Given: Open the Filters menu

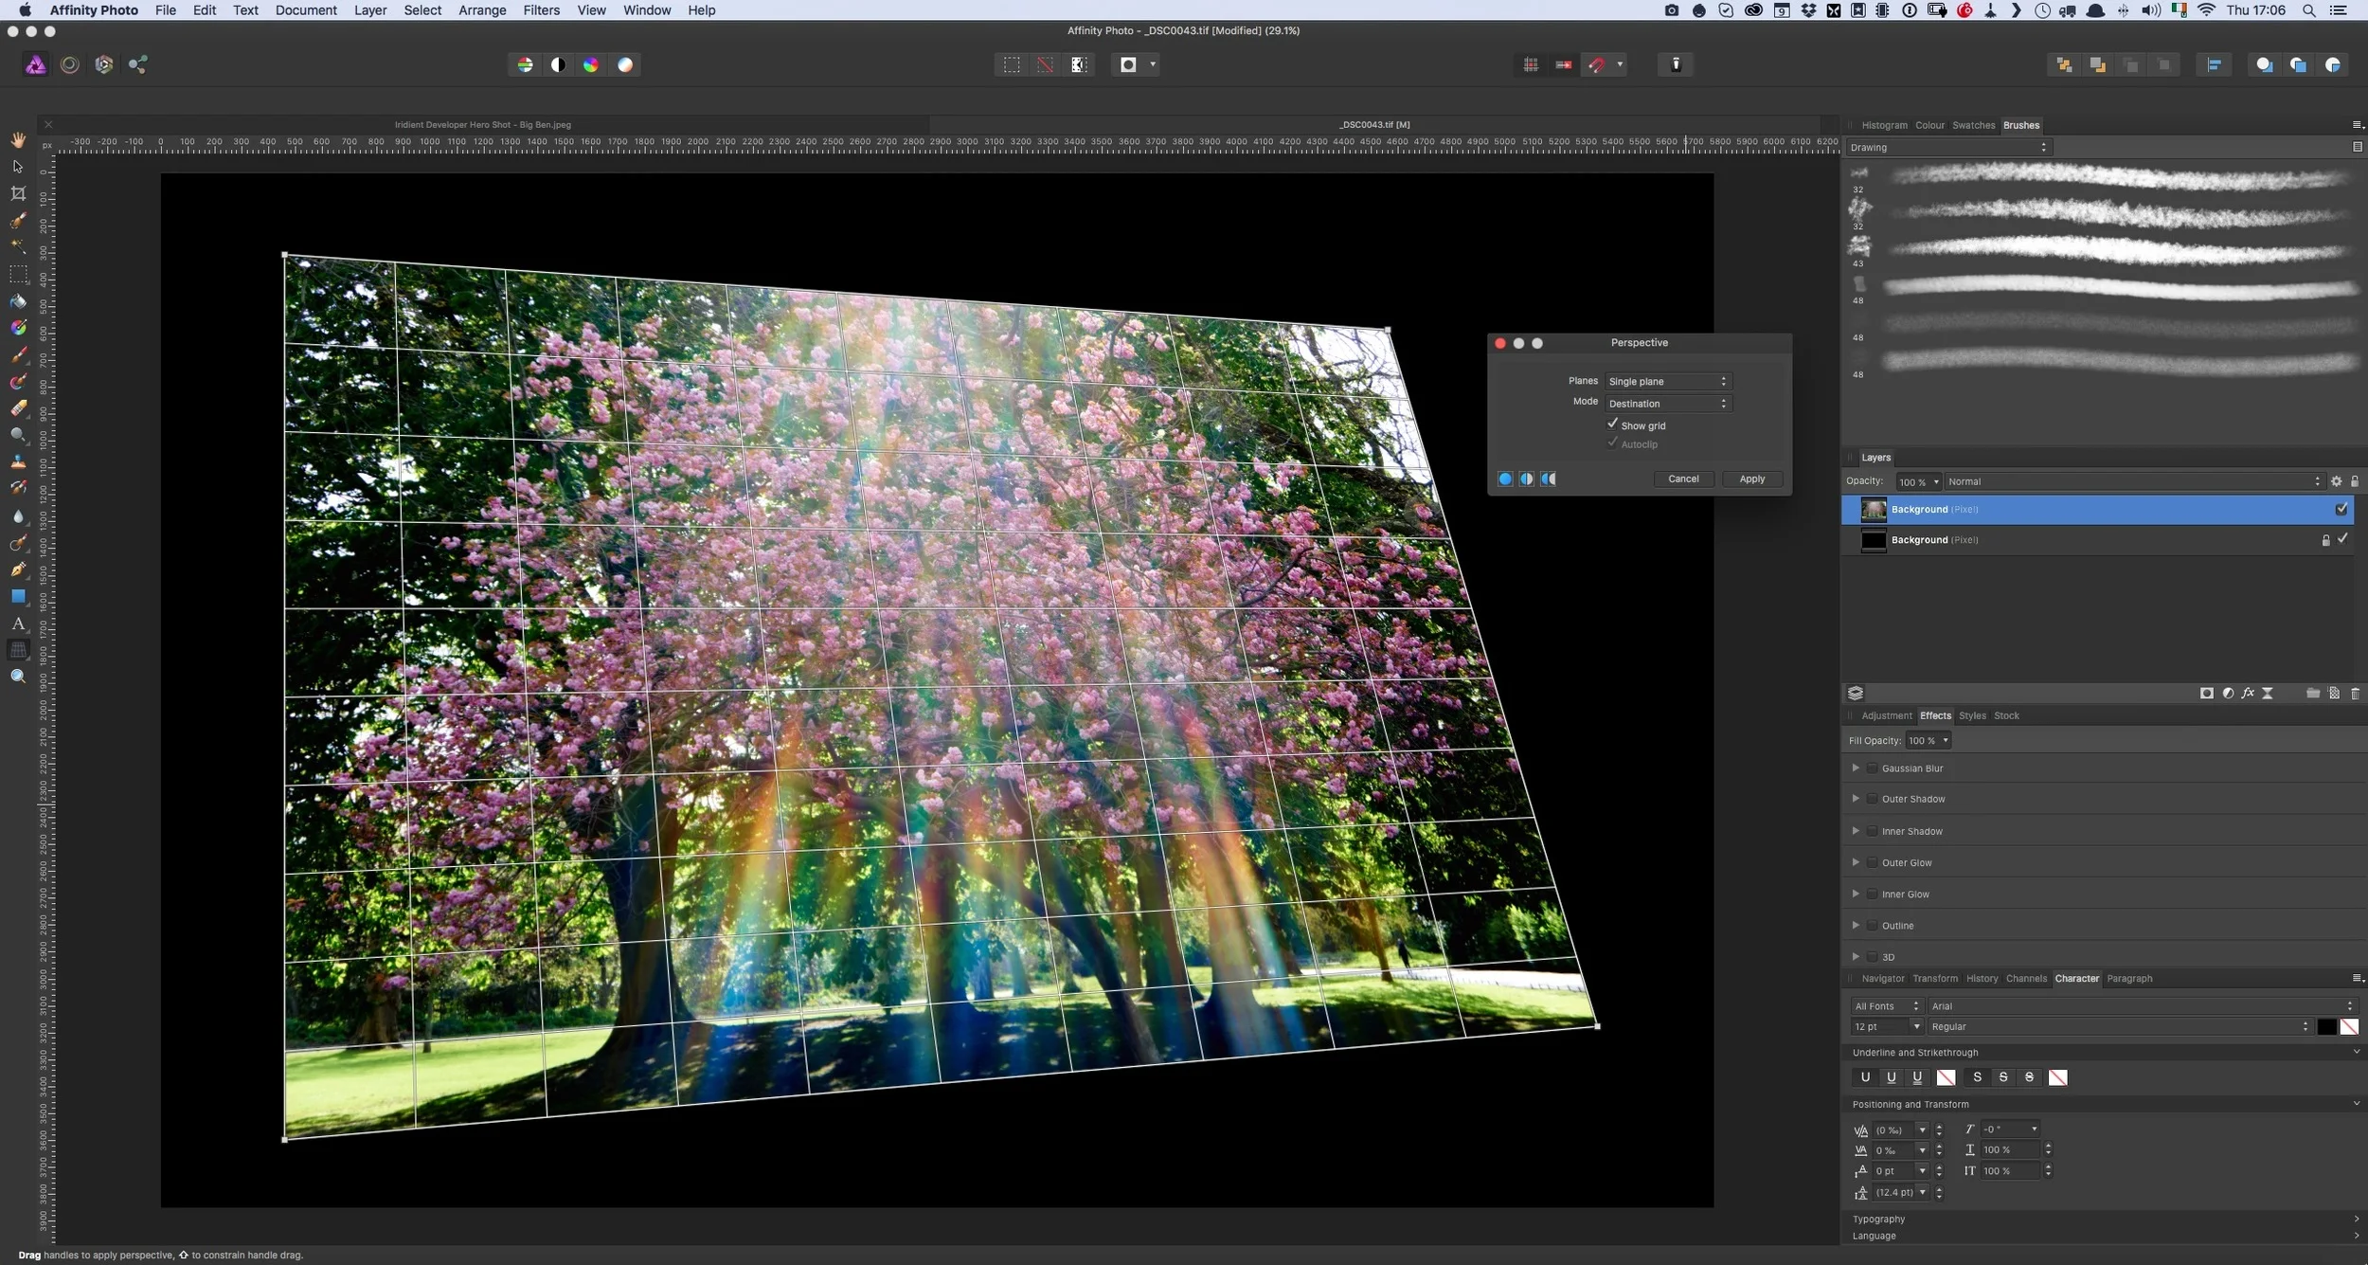Looking at the screenshot, I should (x=541, y=10).
